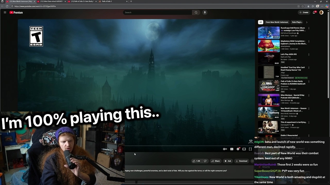The height and width of the screenshot is (185, 330).
Task: Close the Path of Exile 2 browser tab
Action: tap(127, 1)
